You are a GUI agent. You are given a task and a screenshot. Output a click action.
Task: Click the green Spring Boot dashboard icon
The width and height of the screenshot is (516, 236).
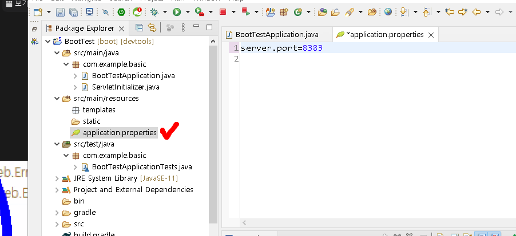(121, 12)
